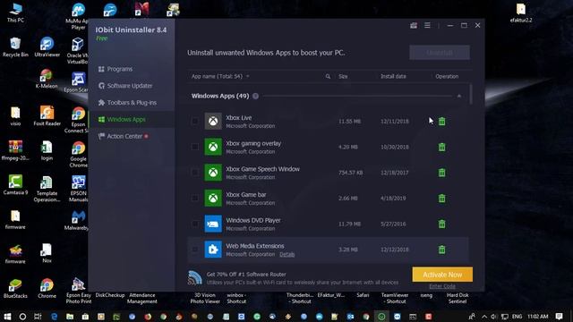Click the Xbox Game bar row name
Viewport: 573px width, 322px height.
coord(246,195)
